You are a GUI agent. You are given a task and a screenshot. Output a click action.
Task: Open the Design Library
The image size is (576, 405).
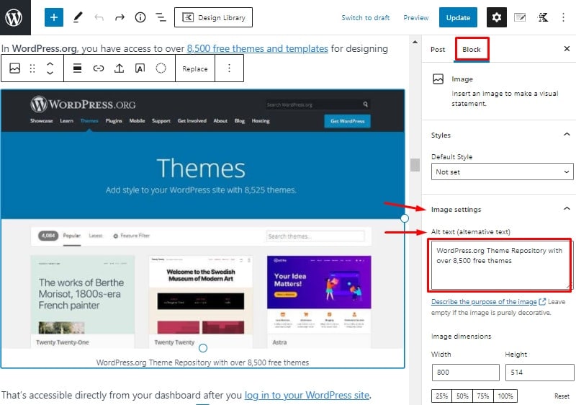click(x=213, y=17)
